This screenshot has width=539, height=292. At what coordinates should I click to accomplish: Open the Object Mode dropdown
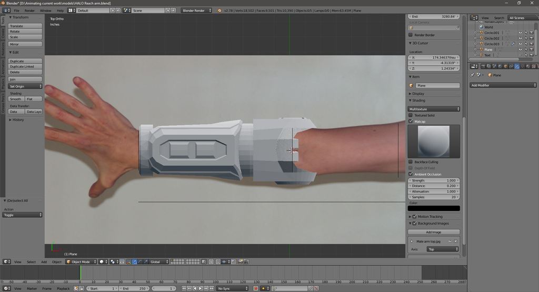coord(81,262)
